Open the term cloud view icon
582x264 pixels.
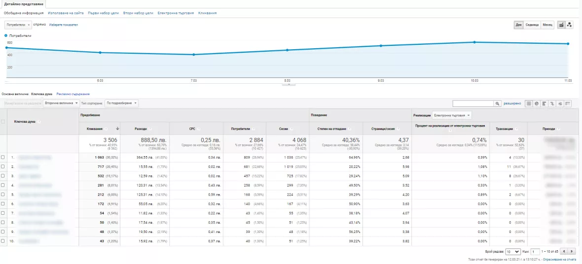tap(560, 103)
